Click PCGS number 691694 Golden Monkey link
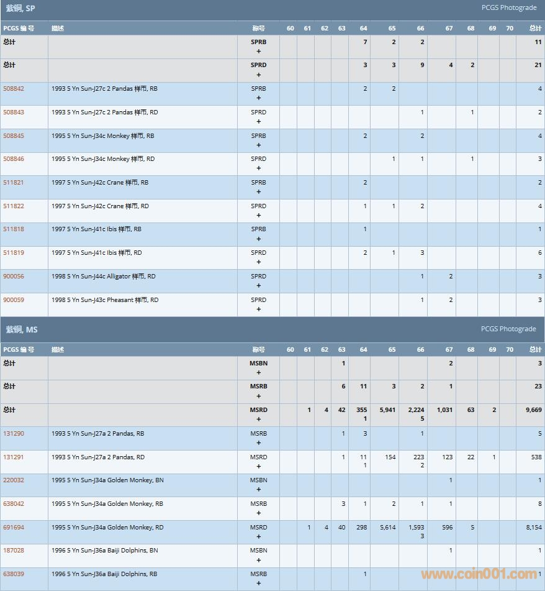 pyautogui.click(x=14, y=528)
